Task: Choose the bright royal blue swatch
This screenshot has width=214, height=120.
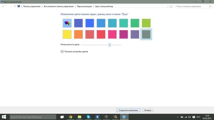Action: [90, 23]
